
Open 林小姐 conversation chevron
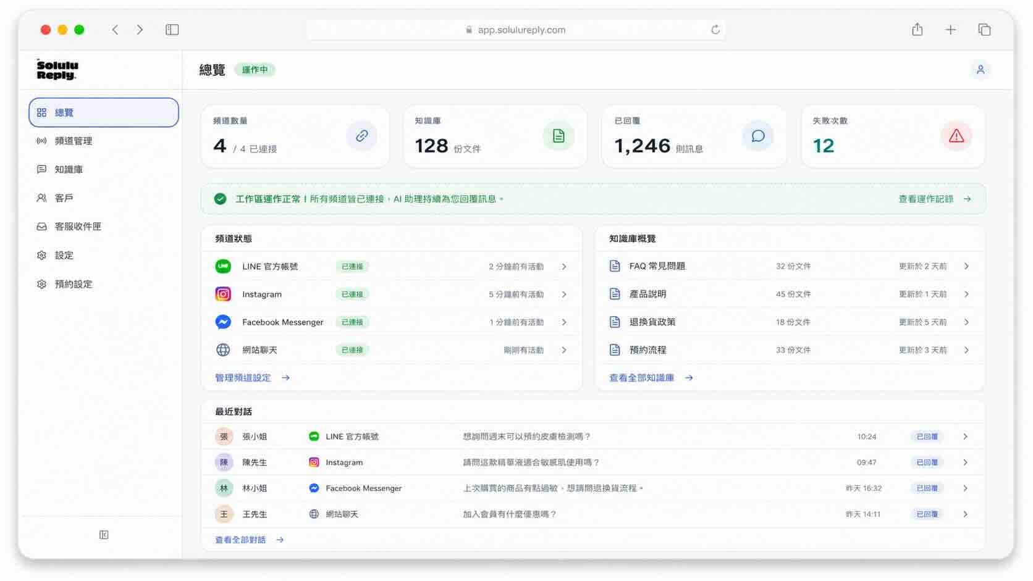coord(965,488)
